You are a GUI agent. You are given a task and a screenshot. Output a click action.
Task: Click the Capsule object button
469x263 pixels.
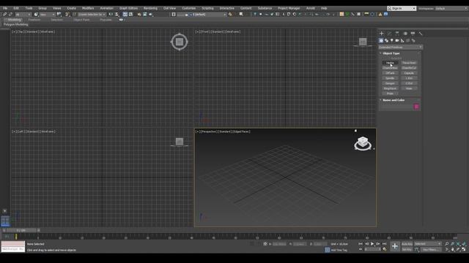(x=409, y=73)
